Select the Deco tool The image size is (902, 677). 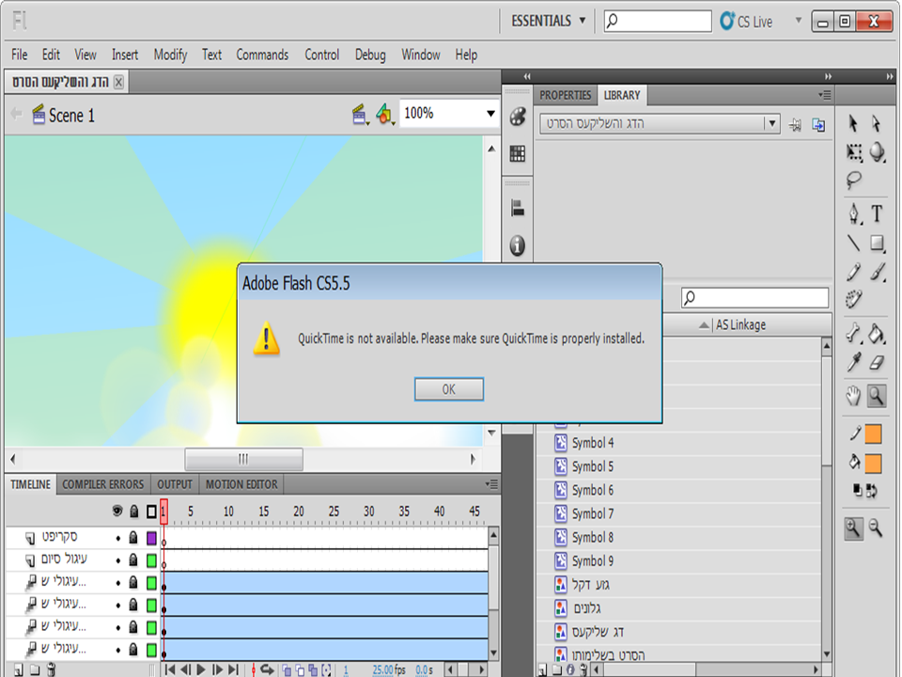tap(854, 299)
